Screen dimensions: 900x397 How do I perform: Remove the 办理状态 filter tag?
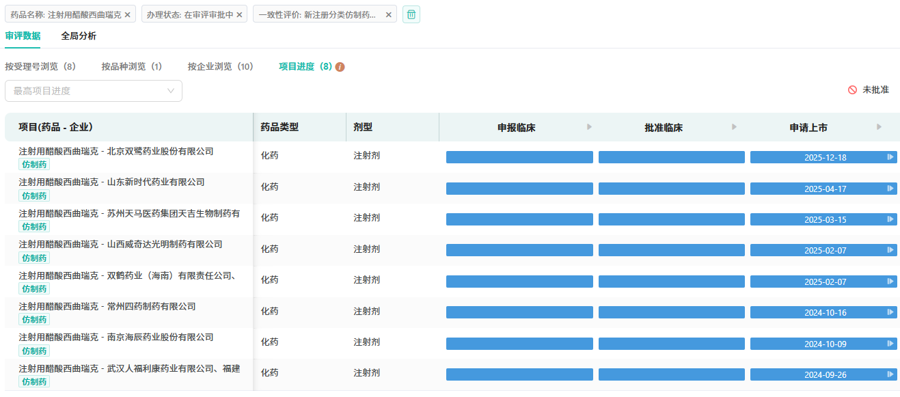tap(239, 15)
